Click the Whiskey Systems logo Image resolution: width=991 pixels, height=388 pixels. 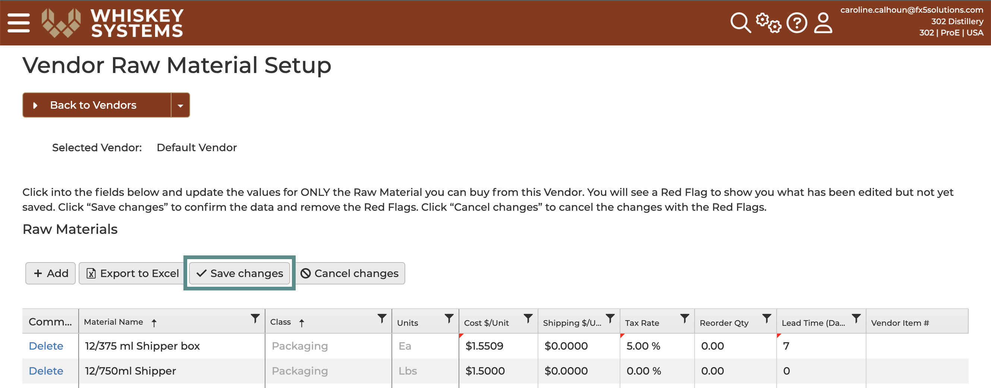(112, 23)
